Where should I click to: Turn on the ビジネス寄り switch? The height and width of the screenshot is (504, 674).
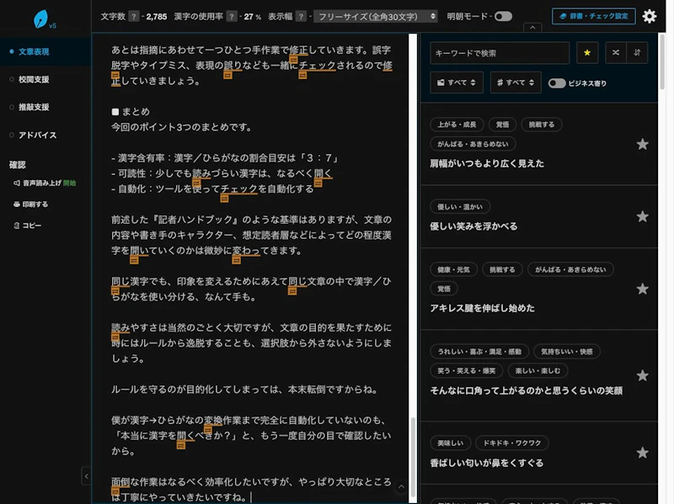pyautogui.click(x=559, y=82)
